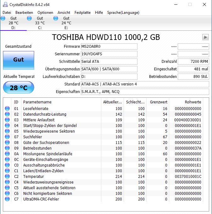This screenshot has height=214, width=212.
Task: Click the Seriennummer field 19UYDG4FS
Action: click(x=109, y=54)
